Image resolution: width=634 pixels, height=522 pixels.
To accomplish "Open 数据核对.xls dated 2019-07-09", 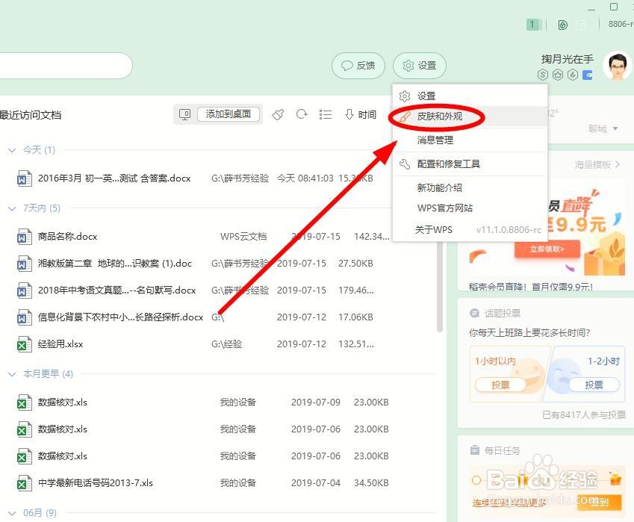I will [63, 403].
